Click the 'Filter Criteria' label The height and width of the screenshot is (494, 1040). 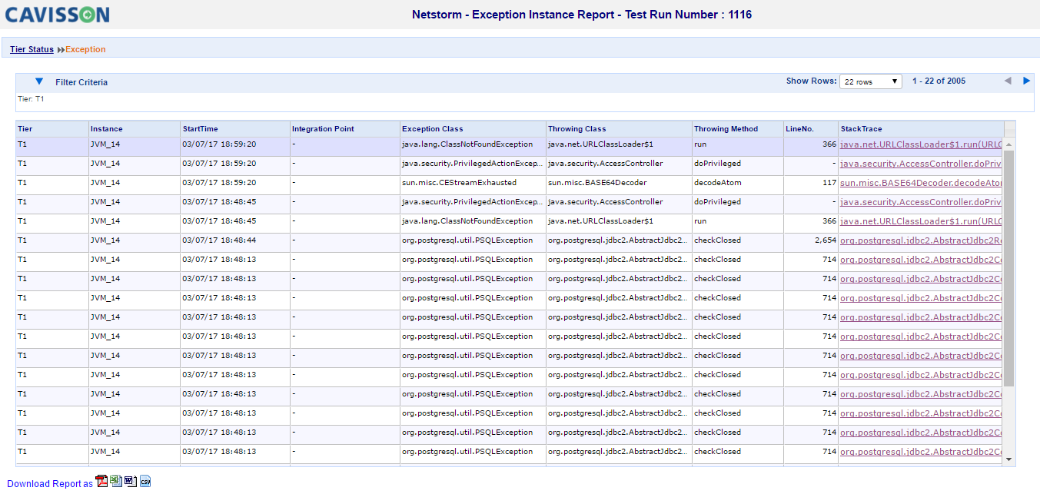point(81,82)
